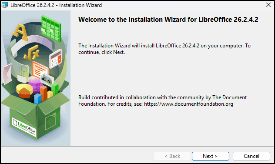
Task: Click the 'To continue, click Next' paragraph
Action: coord(164,49)
